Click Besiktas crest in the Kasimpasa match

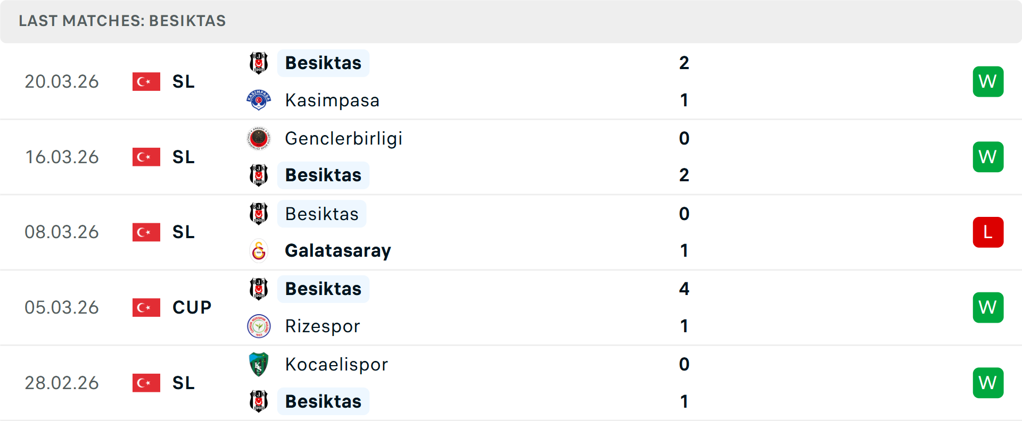(259, 63)
